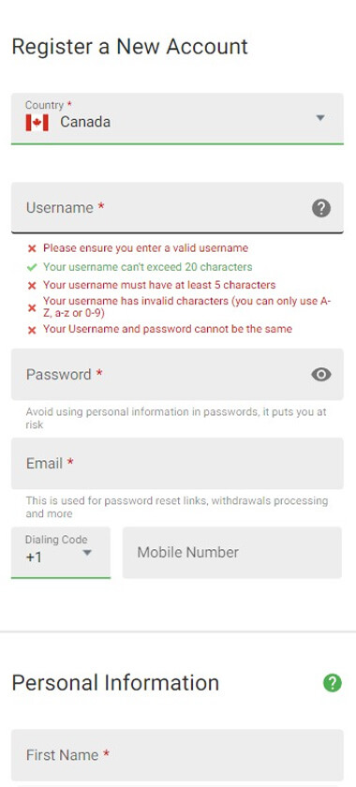The width and height of the screenshot is (356, 787).
Task: Select the +1 dialing code value
Action: coord(34,557)
